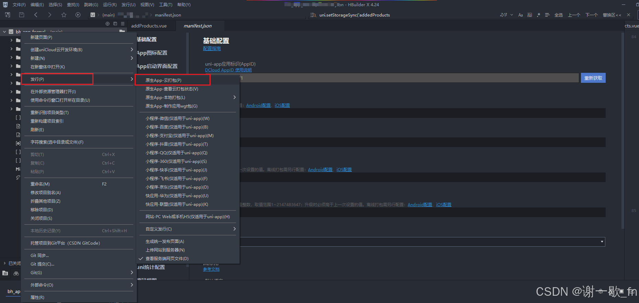Expand Git(G) submenu
Screen dimensions: 639x303
[x=79, y=273]
